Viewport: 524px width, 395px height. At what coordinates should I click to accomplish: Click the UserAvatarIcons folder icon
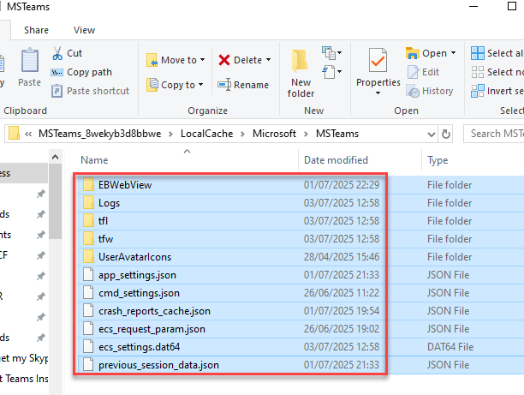click(88, 257)
